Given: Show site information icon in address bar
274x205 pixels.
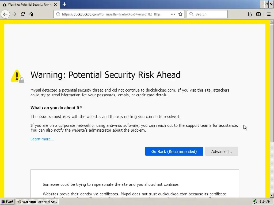Looking at the screenshot, I should point(58,14).
